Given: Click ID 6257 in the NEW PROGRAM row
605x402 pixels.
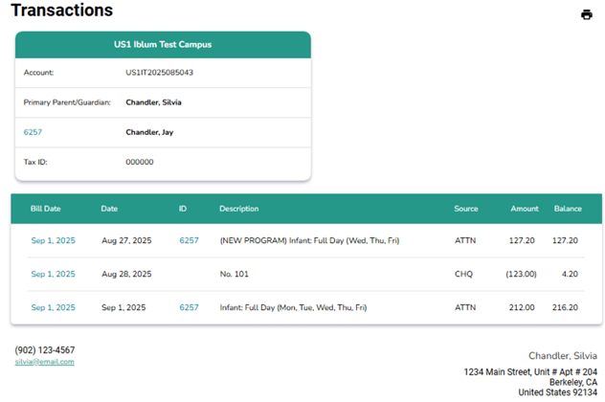Looking at the screenshot, I should click(x=189, y=241).
